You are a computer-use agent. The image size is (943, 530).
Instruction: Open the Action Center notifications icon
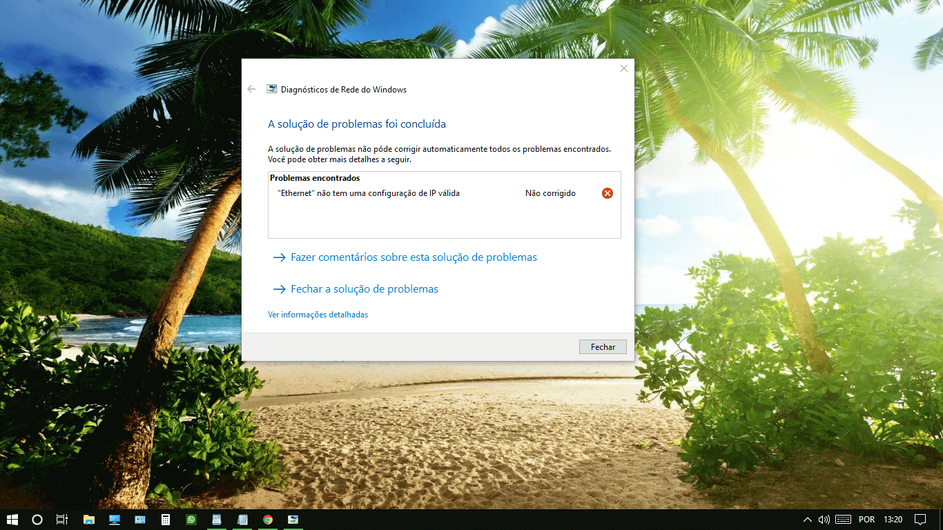(x=920, y=520)
